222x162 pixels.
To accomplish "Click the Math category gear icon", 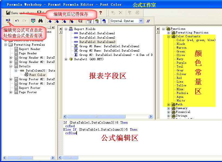I will pos(173,104).
